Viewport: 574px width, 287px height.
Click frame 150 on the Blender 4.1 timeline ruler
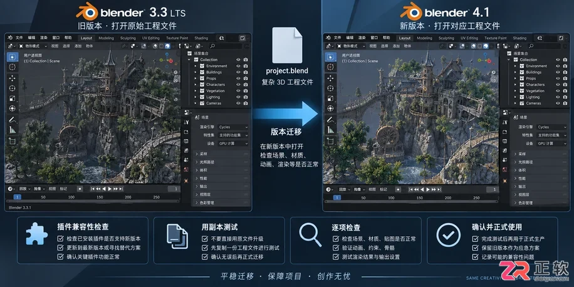(x=419, y=197)
